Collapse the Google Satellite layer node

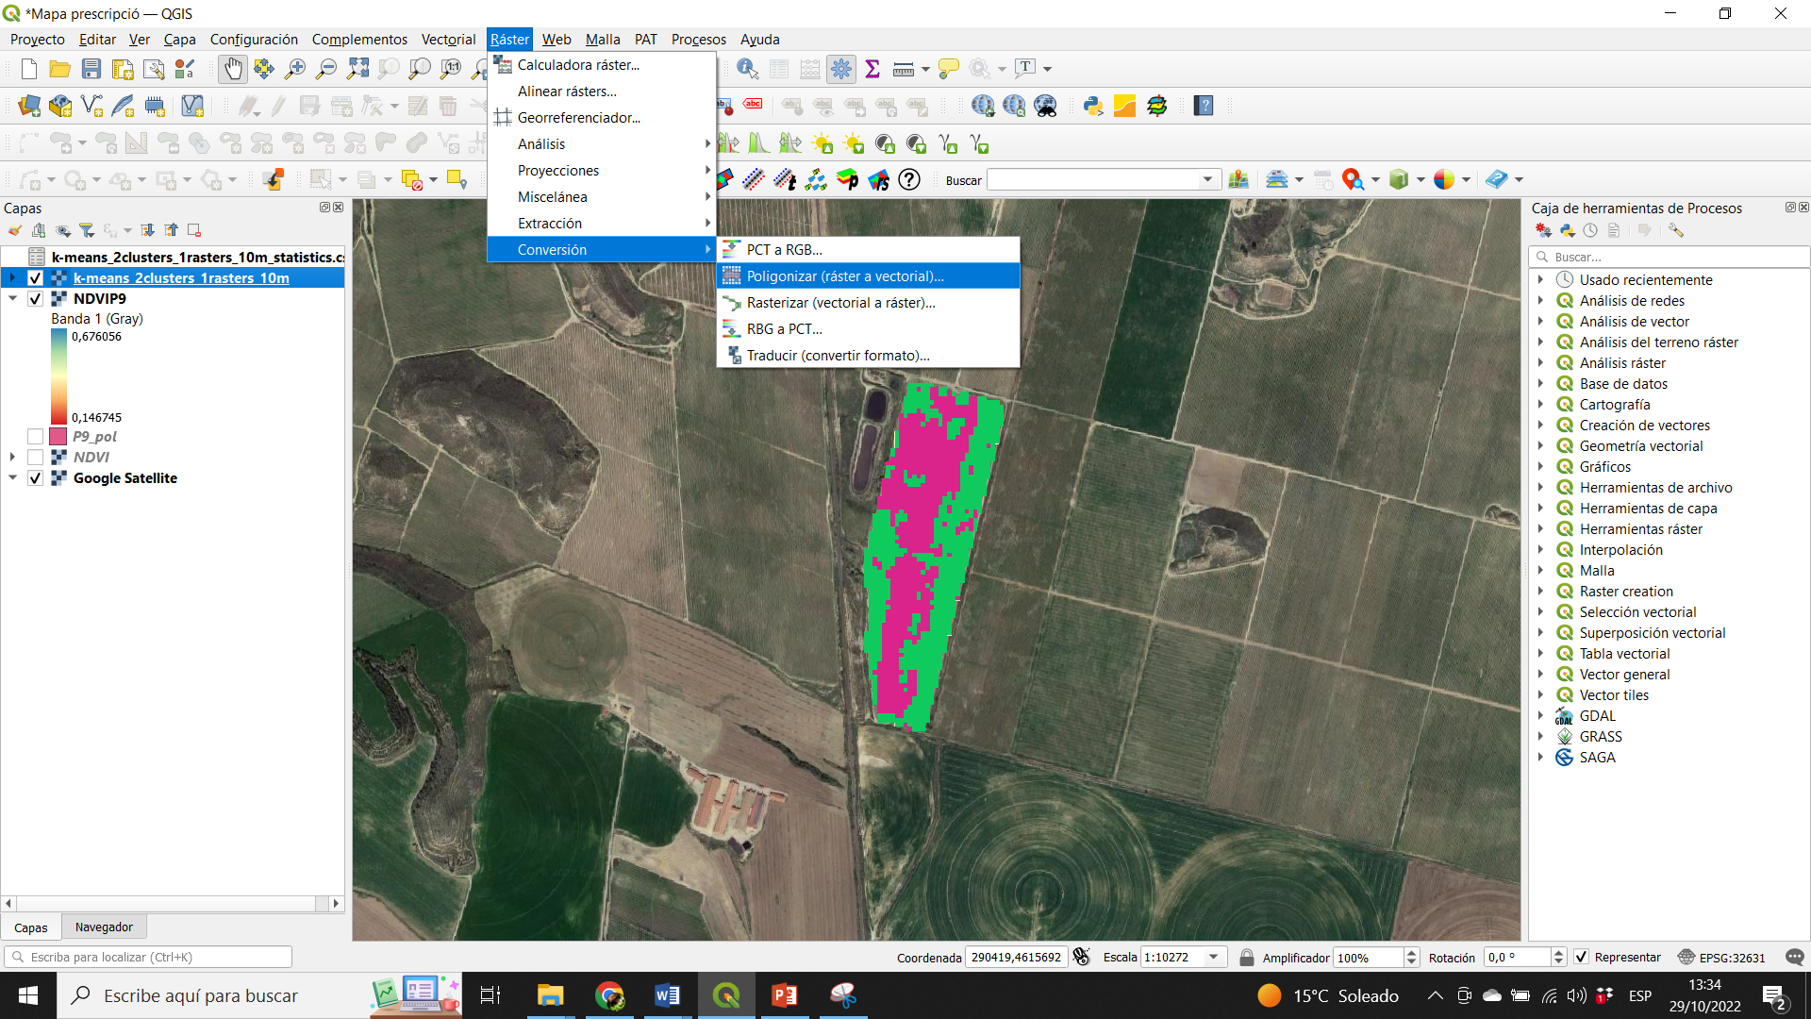(13, 478)
